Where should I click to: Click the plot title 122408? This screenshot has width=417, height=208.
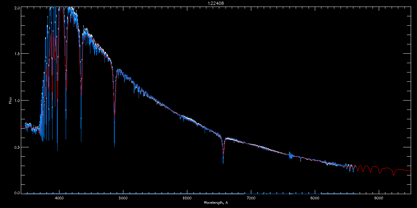tap(216, 3)
